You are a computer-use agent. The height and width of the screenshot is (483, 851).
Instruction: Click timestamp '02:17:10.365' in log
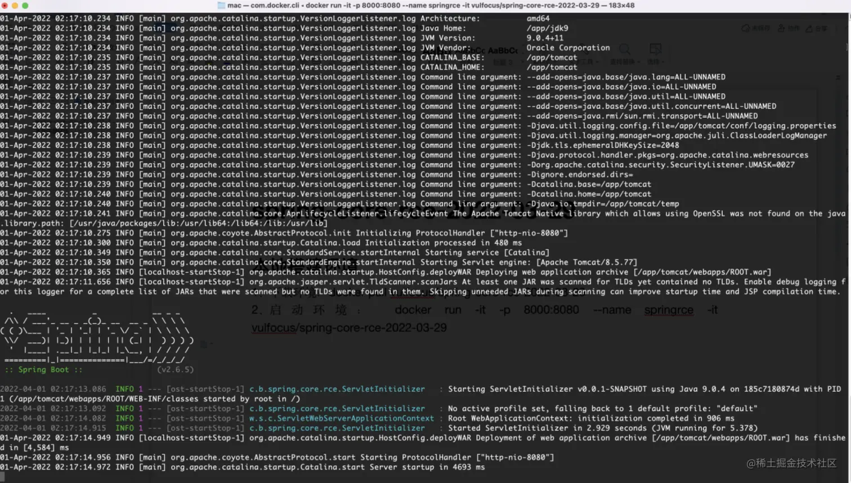pyautogui.click(x=83, y=272)
